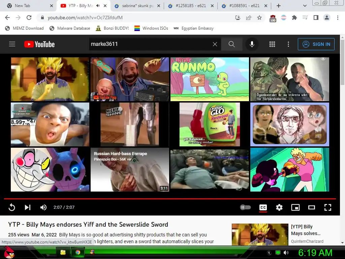Open Windows ISOs bookmark

151,28
